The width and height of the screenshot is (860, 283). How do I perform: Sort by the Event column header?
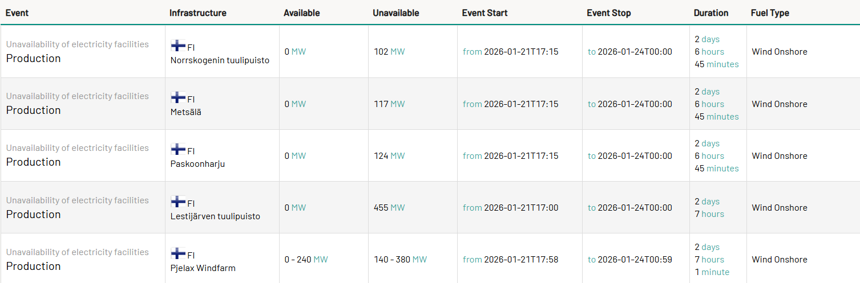(17, 13)
